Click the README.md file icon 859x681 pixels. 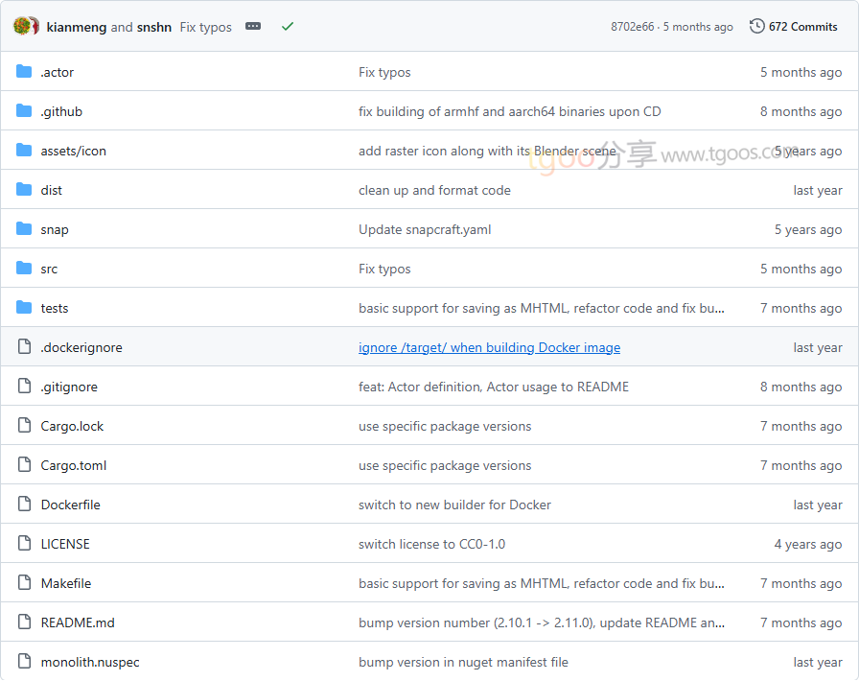click(24, 622)
